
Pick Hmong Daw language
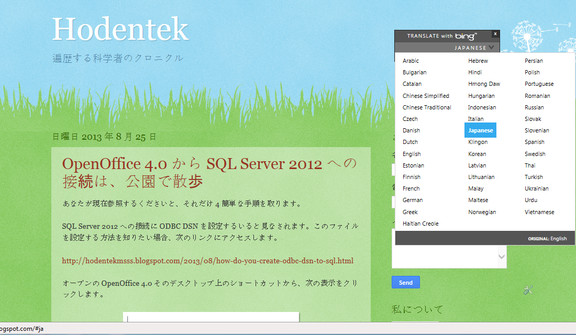point(484,84)
